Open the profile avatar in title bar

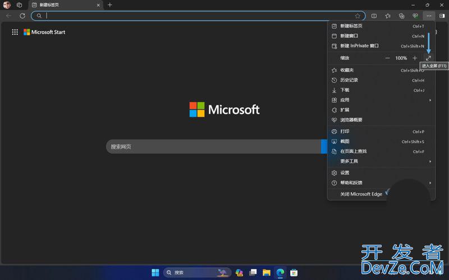(7, 5)
